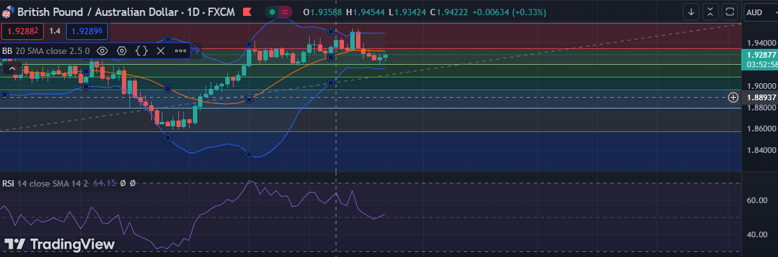The width and height of the screenshot is (778, 257).
Task: Open the BB indicator more options menu
Action: pos(180,51)
